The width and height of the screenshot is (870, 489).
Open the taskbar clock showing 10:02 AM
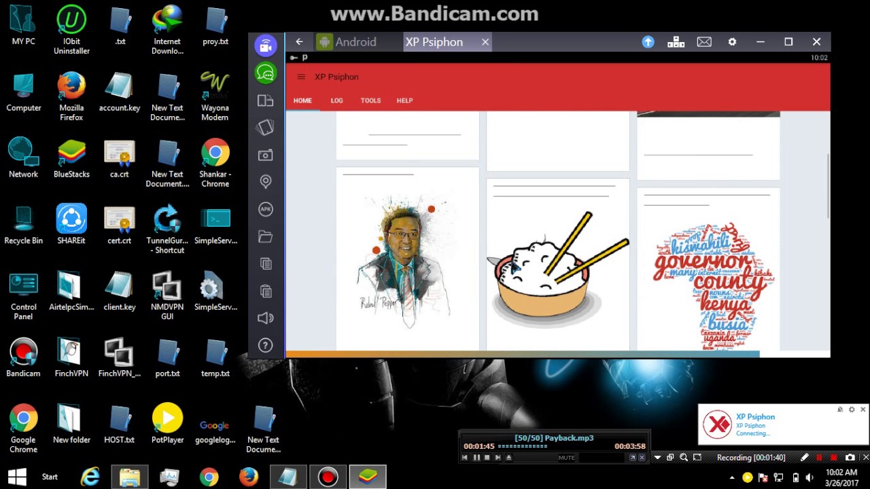(841, 477)
